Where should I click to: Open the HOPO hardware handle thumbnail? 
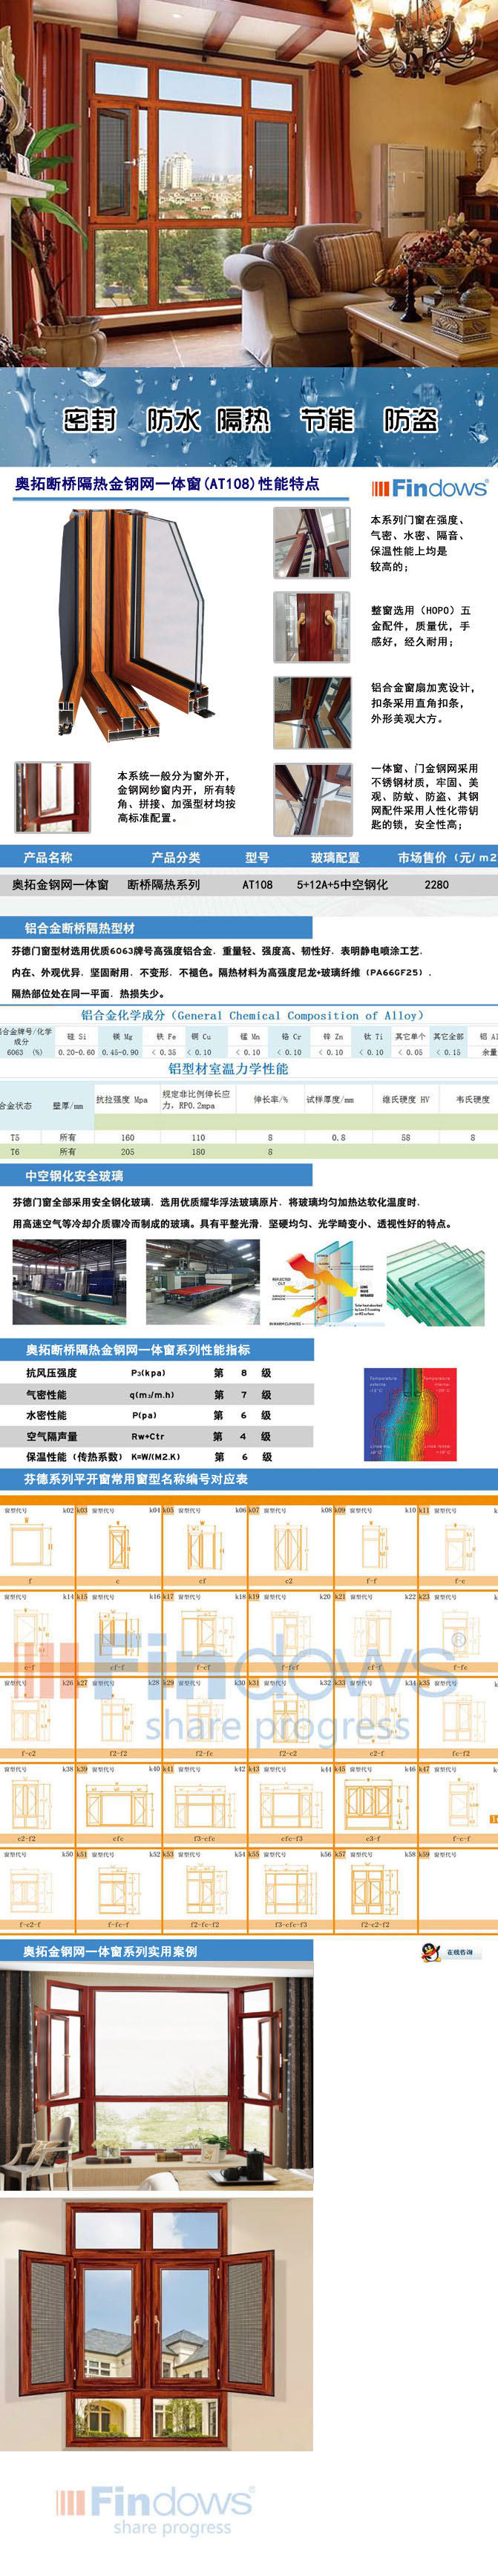[x=312, y=627]
